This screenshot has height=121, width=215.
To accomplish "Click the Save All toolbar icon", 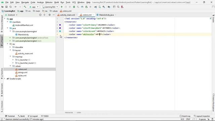I will (x=6, y=7).
